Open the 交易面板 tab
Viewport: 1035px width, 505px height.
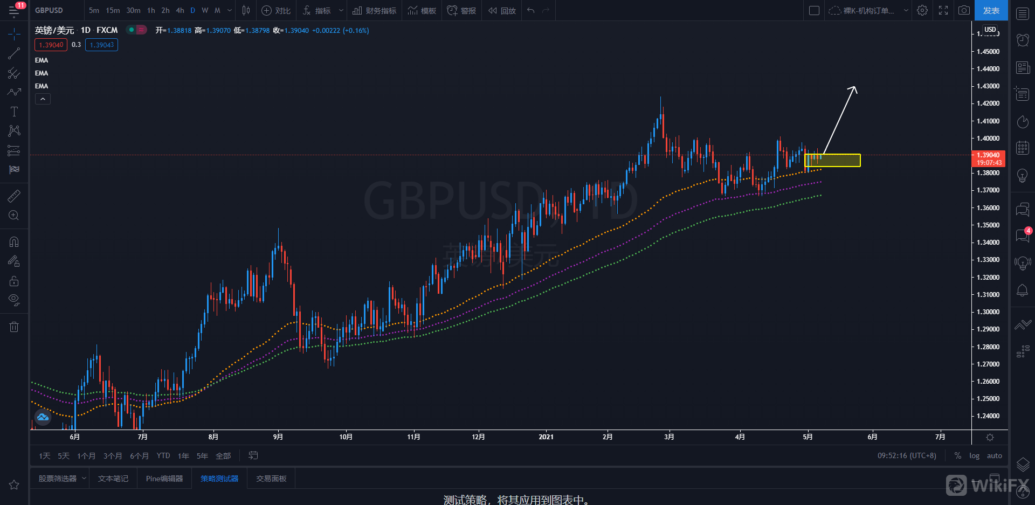(x=271, y=479)
